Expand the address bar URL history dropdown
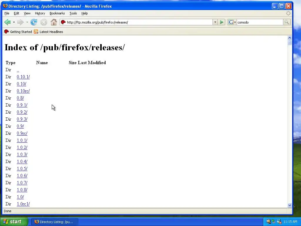 point(215,22)
